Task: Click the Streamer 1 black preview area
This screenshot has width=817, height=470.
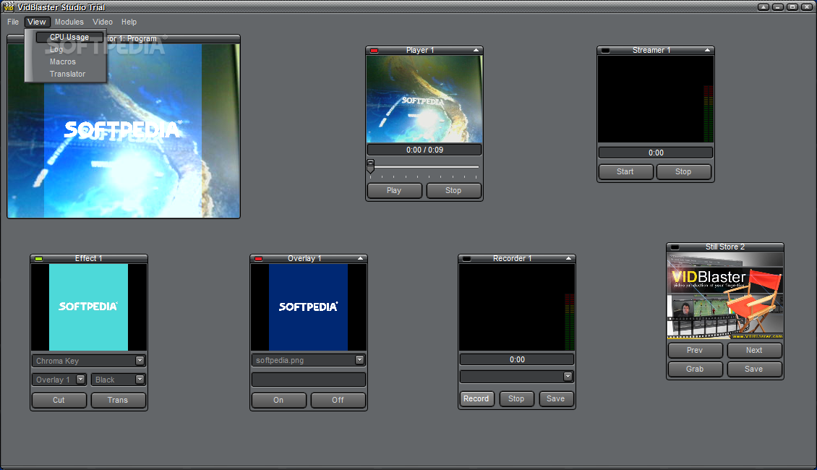Action: click(656, 99)
